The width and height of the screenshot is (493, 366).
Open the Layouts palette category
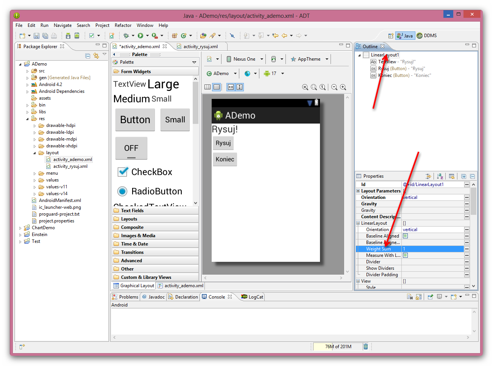click(155, 219)
